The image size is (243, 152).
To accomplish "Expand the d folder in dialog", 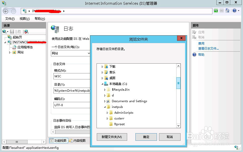I will pyautogui.click(x=105, y=95).
